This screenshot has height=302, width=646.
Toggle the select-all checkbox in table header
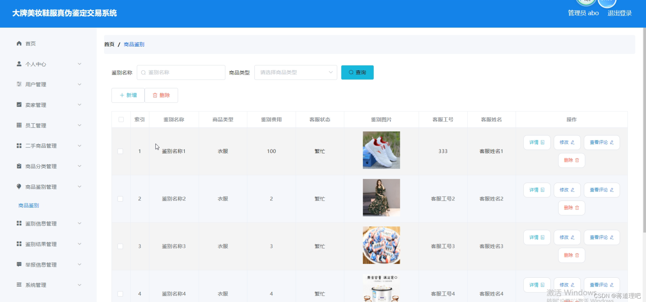click(121, 119)
